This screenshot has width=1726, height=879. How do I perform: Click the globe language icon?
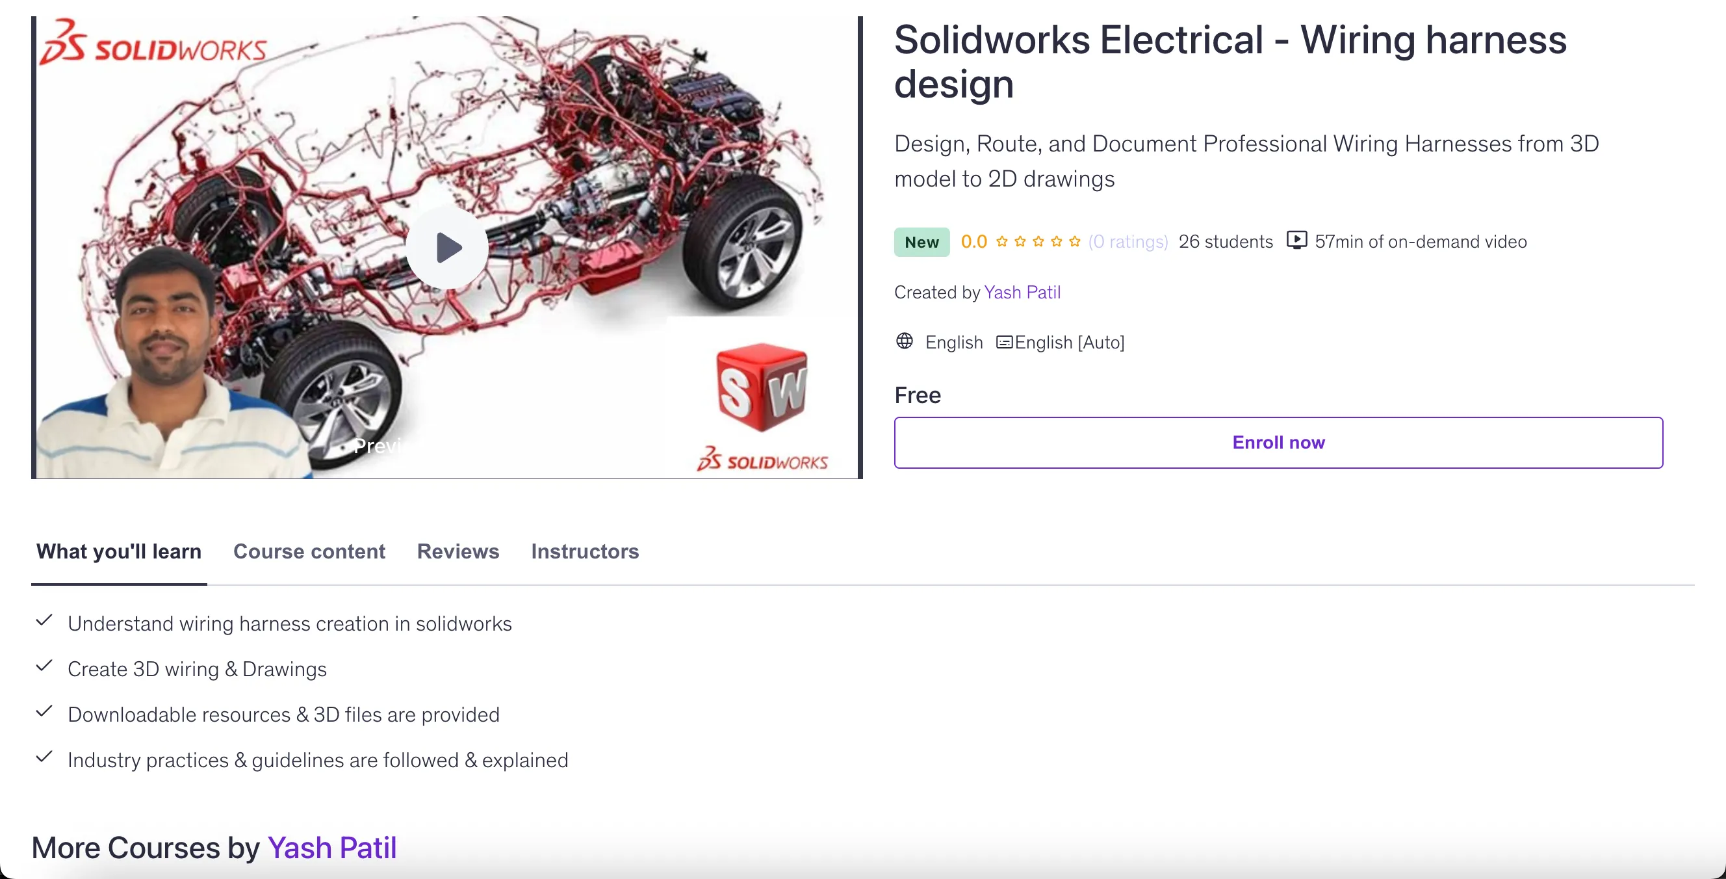point(904,341)
